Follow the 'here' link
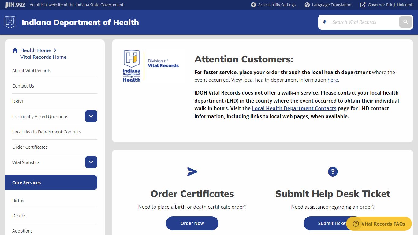The image size is (418, 235). tap(333, 80)
